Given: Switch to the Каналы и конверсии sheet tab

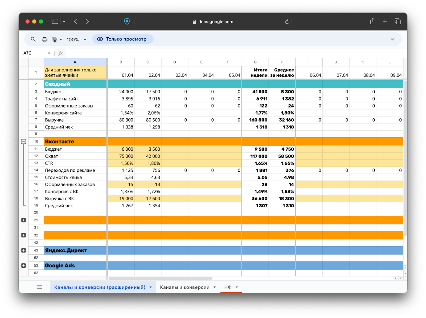Looking at the screenshot, I should point(185,287).
